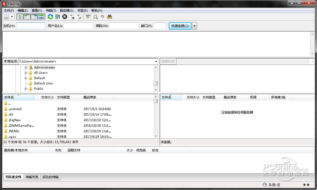Switch to the 传输失败 tab

click(32, 177)
